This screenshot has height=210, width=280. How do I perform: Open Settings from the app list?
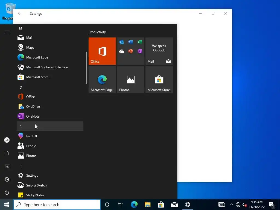pyautogui.click(x=50, y=175)
